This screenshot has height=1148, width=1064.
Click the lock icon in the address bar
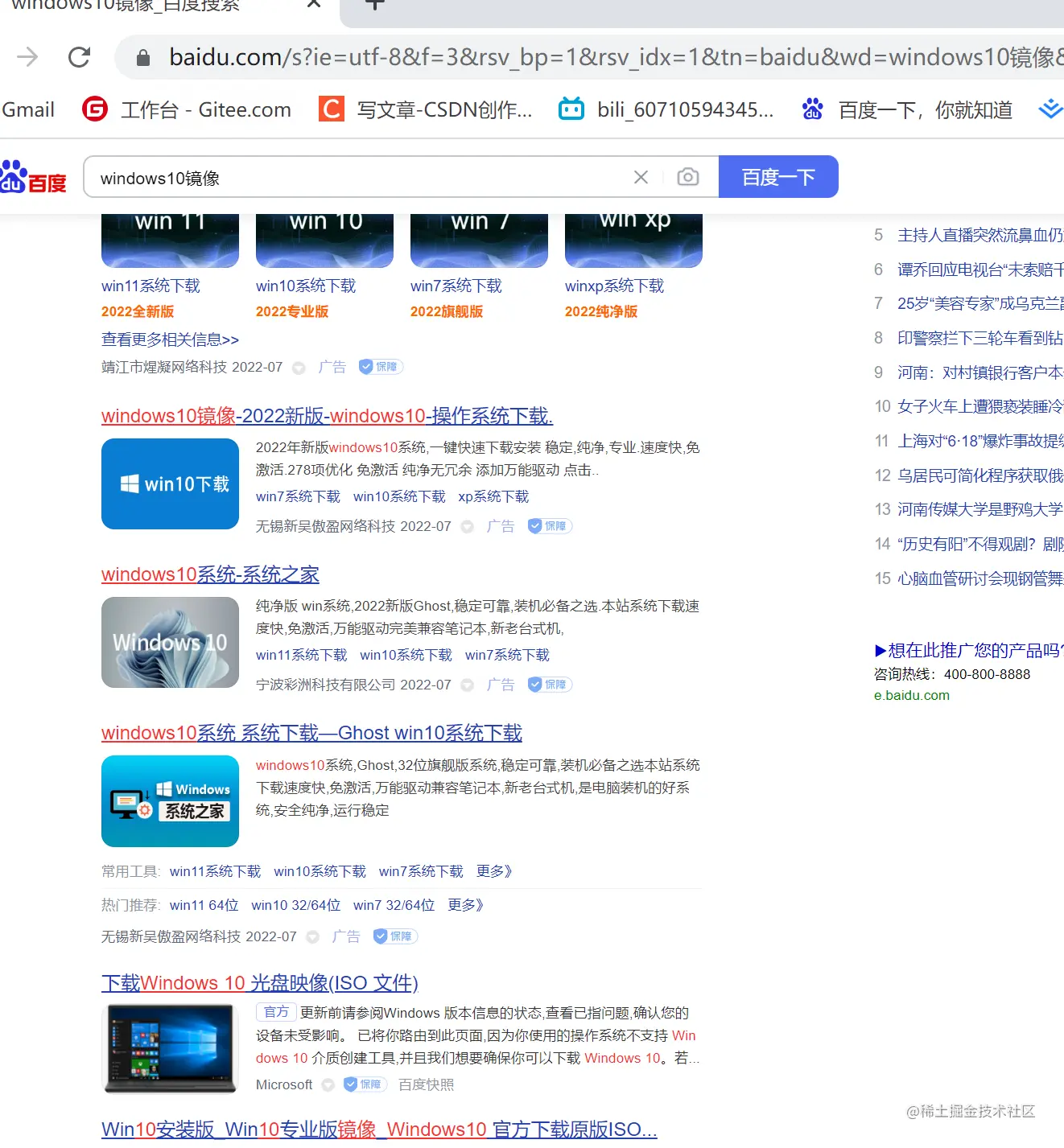point(143,58)
